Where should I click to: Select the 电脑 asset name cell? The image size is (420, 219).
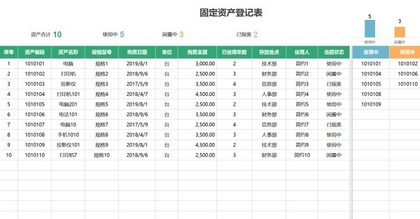click(x=68, y=64)
